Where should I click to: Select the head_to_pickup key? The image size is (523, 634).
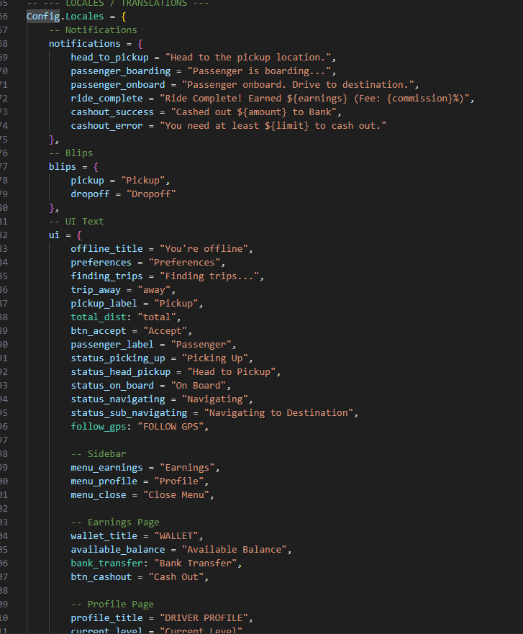(x=109, y=58)
